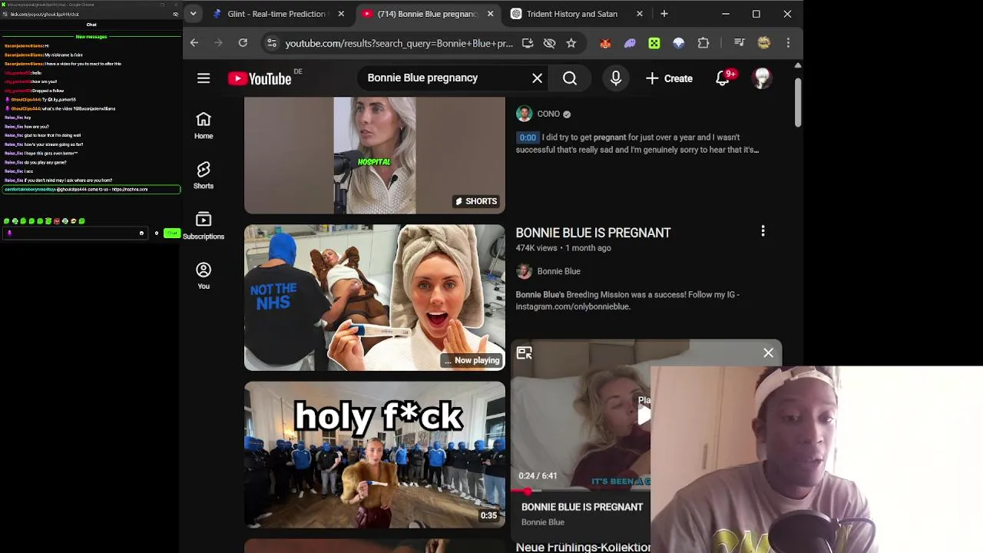Open the YouTube Create menu
The width and height of the screenshot is (983, 553).
click(x=670, y=78)
